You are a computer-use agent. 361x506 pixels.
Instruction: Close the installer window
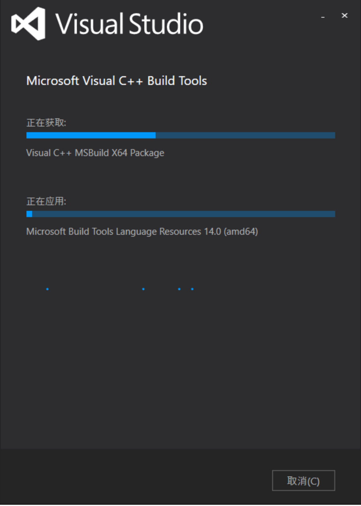click(x=345, y=15)
